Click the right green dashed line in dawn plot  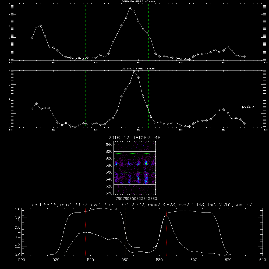(148, 32)
